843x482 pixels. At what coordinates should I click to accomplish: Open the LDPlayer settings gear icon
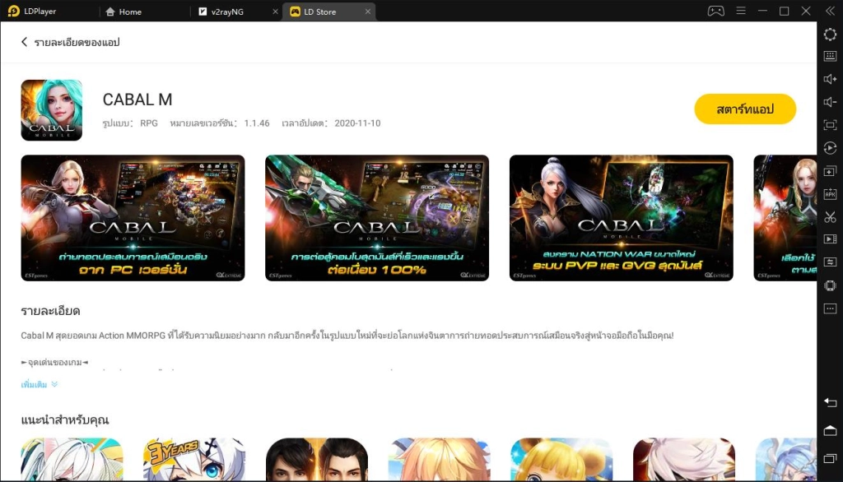click(x=830, y=35)
